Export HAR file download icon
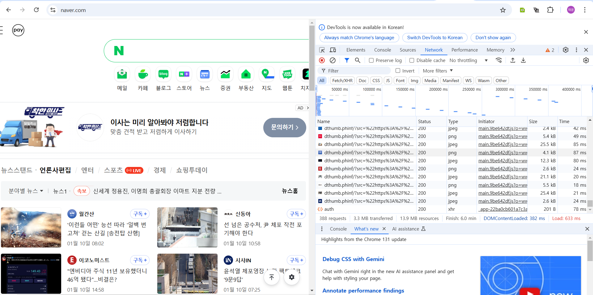The height and width of the screenshot is (295, 593). [523, 60]
